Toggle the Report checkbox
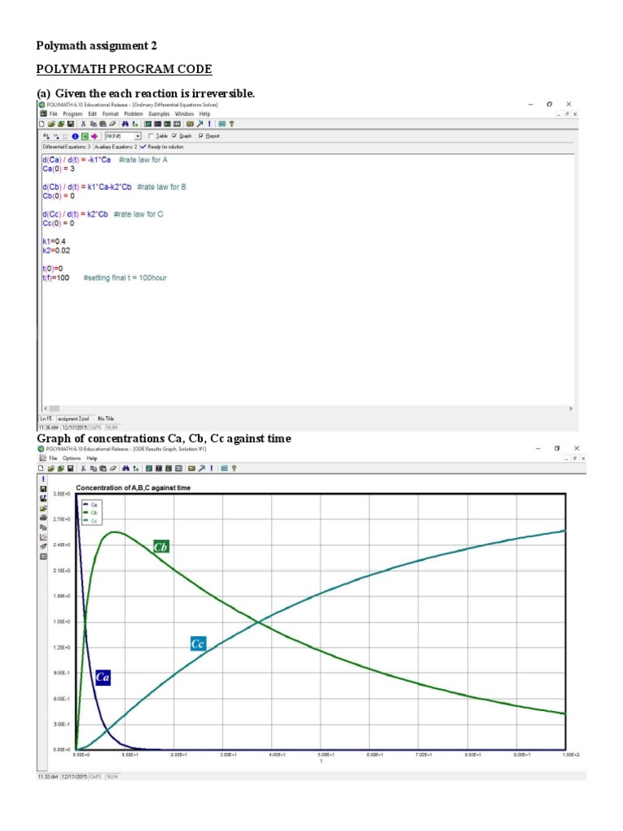Viewport: 623px width, 831px height. click(x=201, y=136)
